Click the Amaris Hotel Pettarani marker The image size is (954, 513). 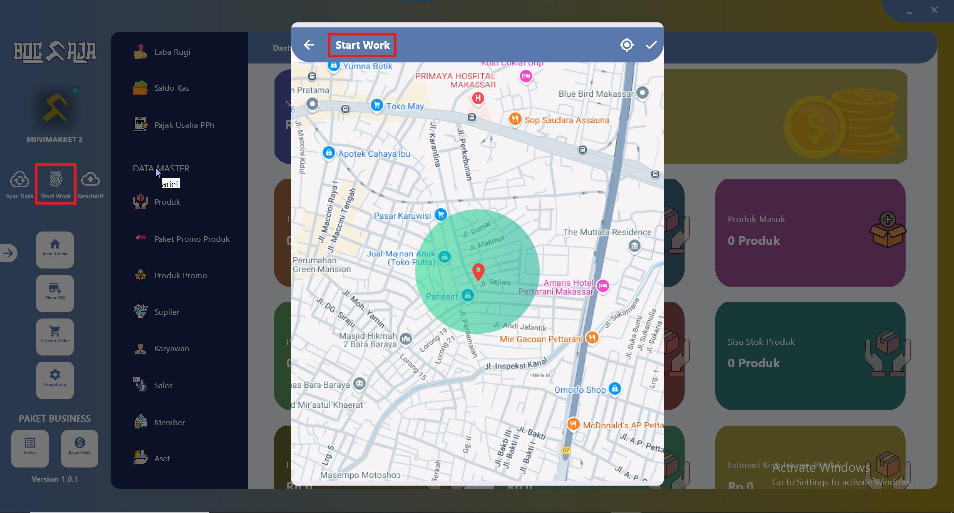tap(603, 286)
